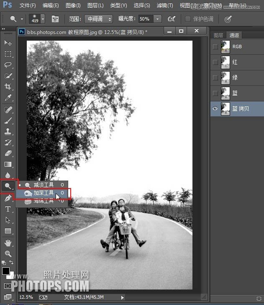Select the Zoom tool in toolbox
The height and width of the screenshot is (305, 264).
pos(8,253)
